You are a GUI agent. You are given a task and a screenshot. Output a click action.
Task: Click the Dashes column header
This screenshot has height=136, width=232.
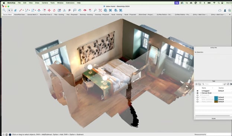[x=221, y=88]
